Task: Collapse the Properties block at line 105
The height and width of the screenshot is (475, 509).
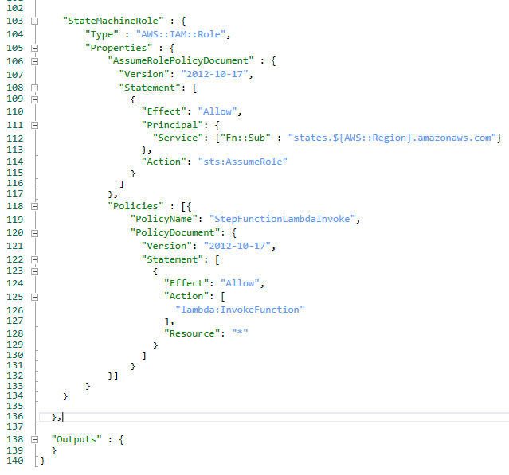Action: point(35,48)
